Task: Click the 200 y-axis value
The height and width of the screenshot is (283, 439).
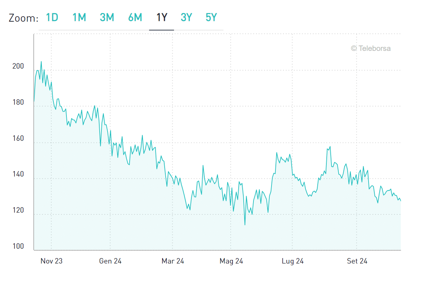Action: click(x=18, y=66)
